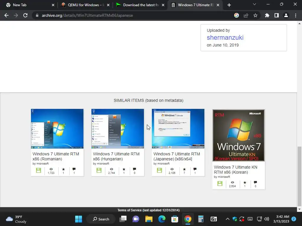Open the volume control in the tray
Image resolution: width=302 pixels, height=226 pixels.
(x=267, y=219)
